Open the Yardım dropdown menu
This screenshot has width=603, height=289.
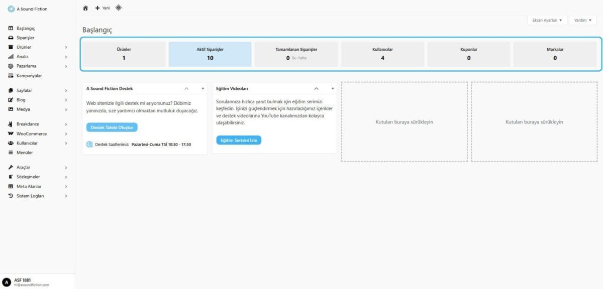click(582, 20)
